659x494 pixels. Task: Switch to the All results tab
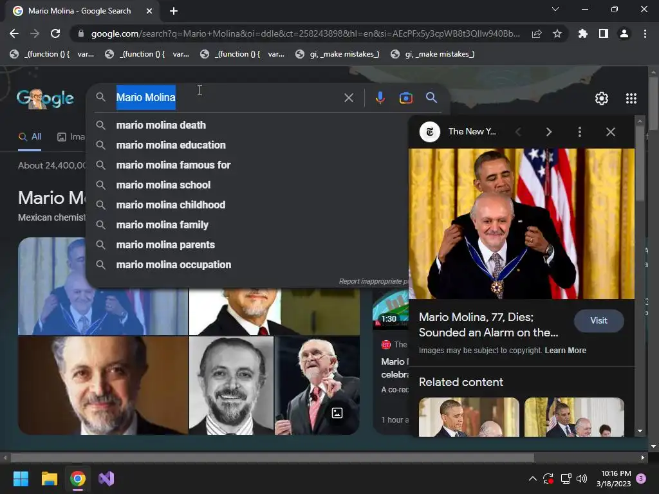30,137
